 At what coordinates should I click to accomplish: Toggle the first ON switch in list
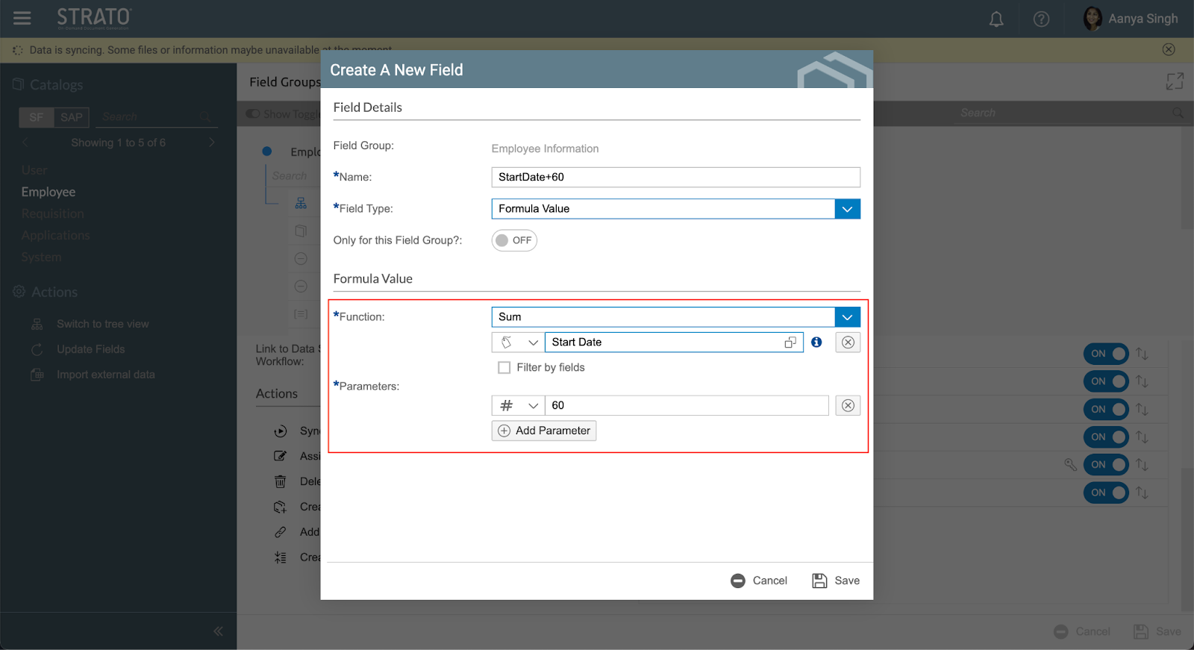1106,354
